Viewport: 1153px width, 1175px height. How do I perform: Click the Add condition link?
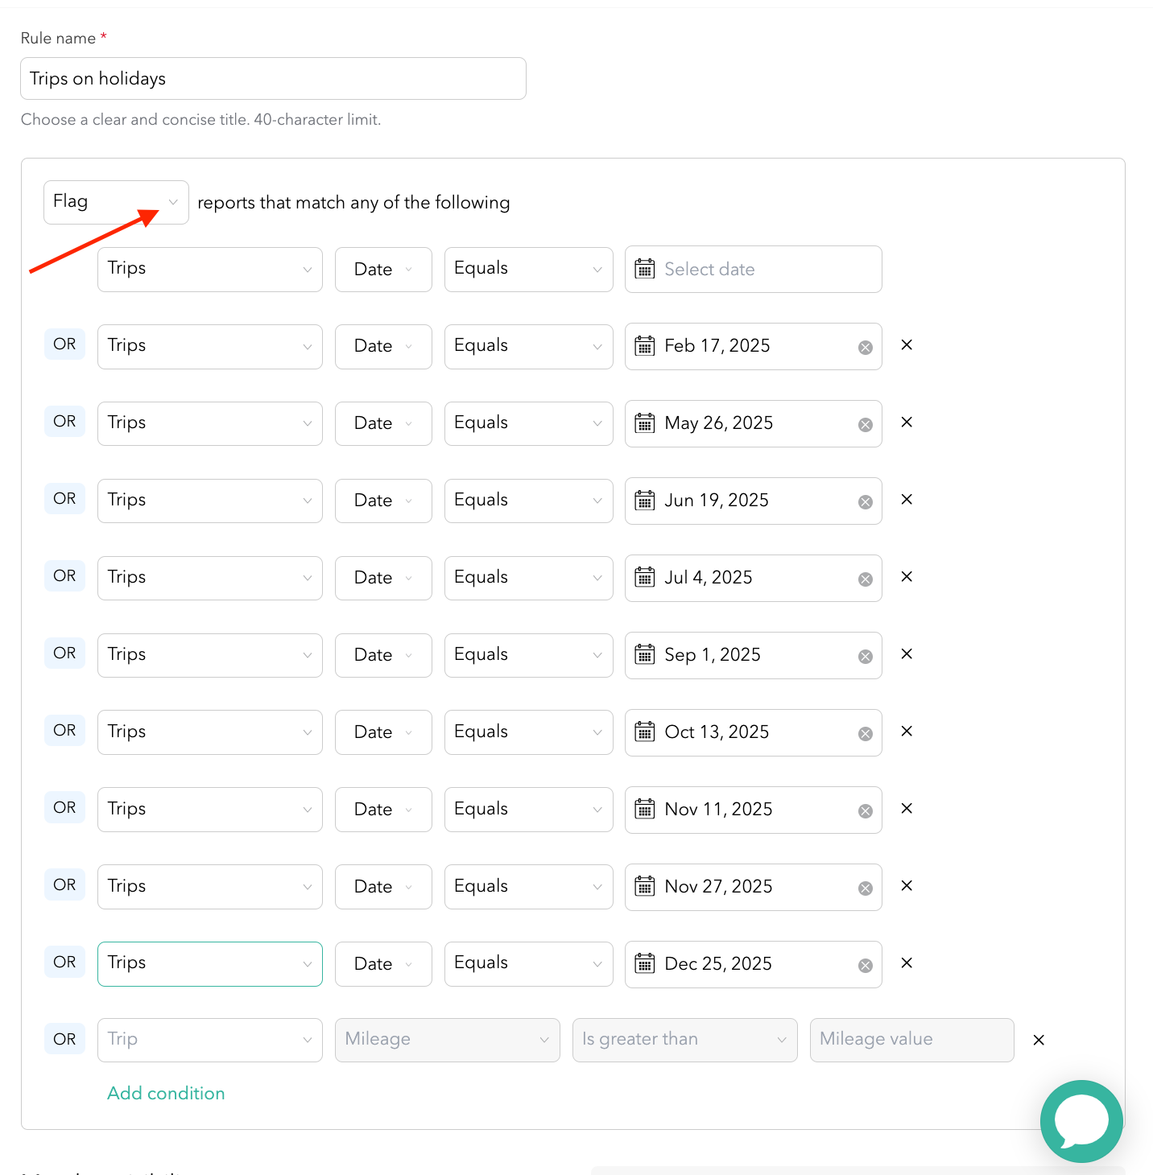click(x=166, y=1093)
